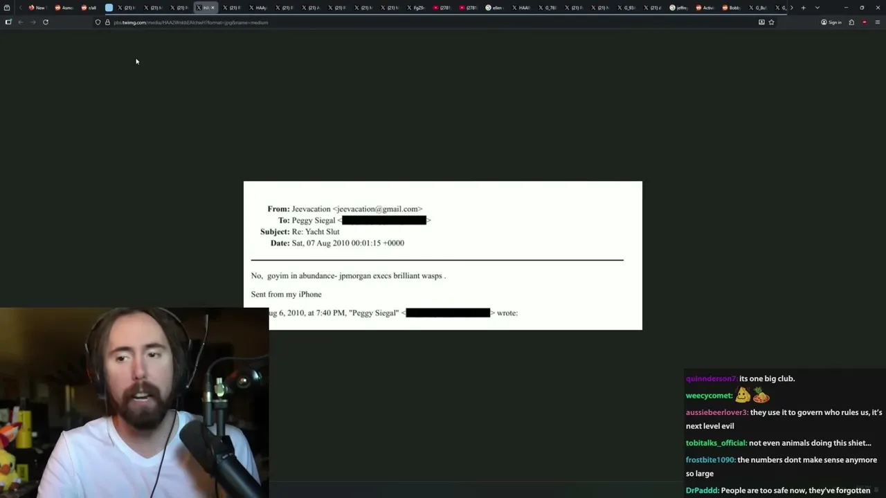Screen dimensions: 886x498
Task: Open the tracking protection shield icon
Action: click(x=98, y=22)
